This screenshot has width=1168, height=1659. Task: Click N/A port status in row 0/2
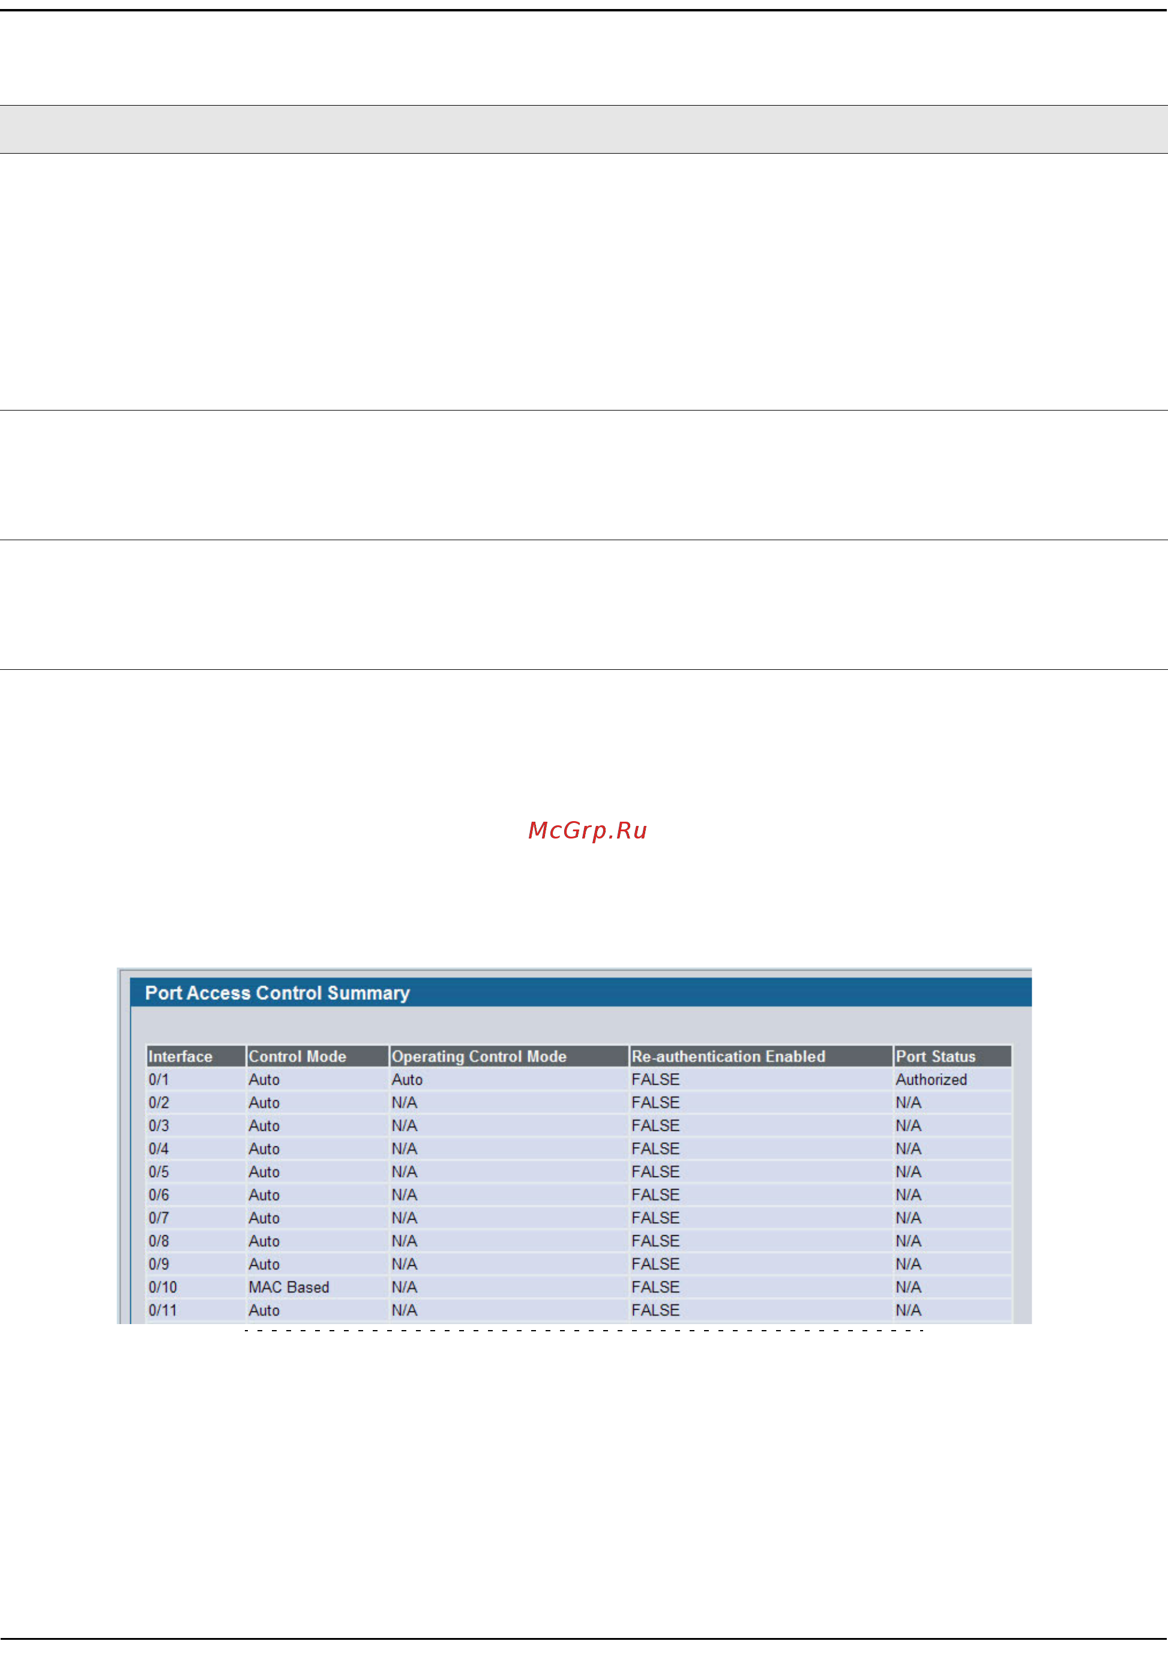[909, 1102]
